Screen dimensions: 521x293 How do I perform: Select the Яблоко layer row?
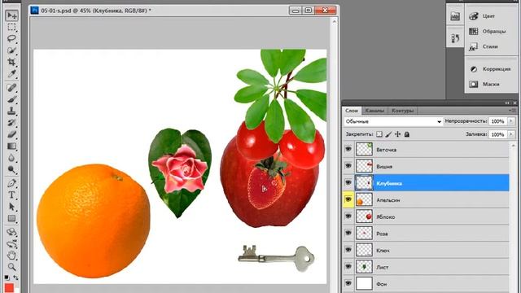pyautogui.click(x=426, y=216)
